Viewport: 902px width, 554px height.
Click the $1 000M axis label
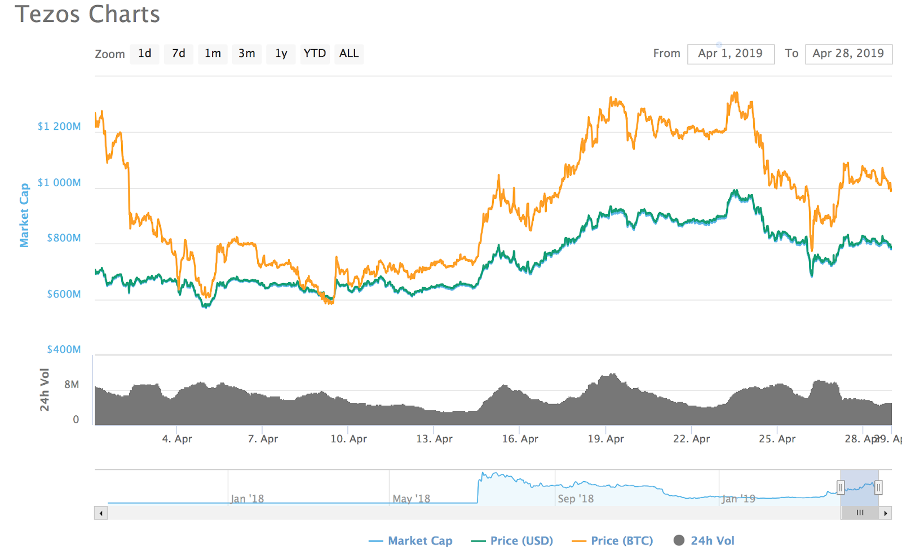pos(59,183)
